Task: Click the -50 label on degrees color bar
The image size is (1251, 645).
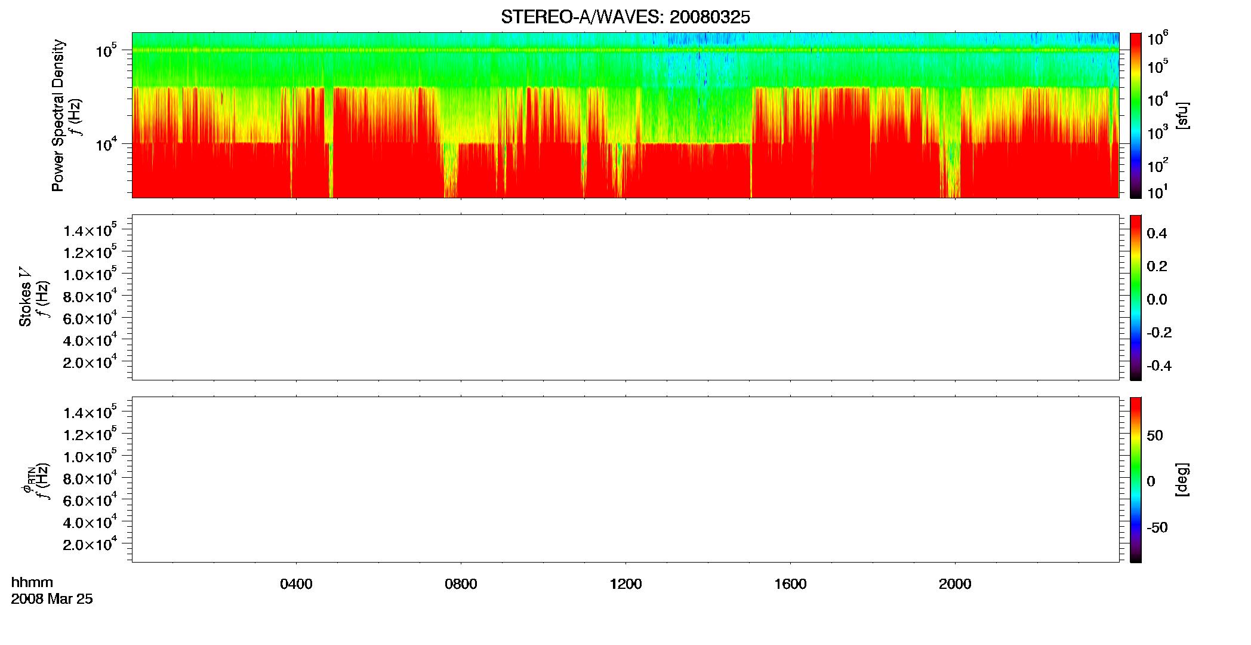Action: tap(1157, 528)
